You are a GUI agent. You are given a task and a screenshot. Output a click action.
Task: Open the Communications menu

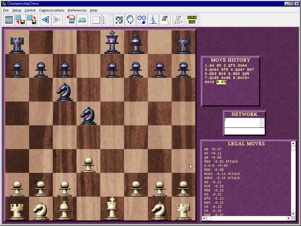point(52,10)
